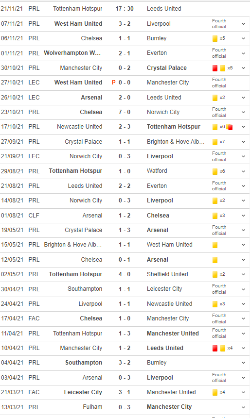The height and width of the screenshot is (418, 250).
Task: Click yellow card icon in Chelsea vs Burnley row
Action: click(215, 38)
